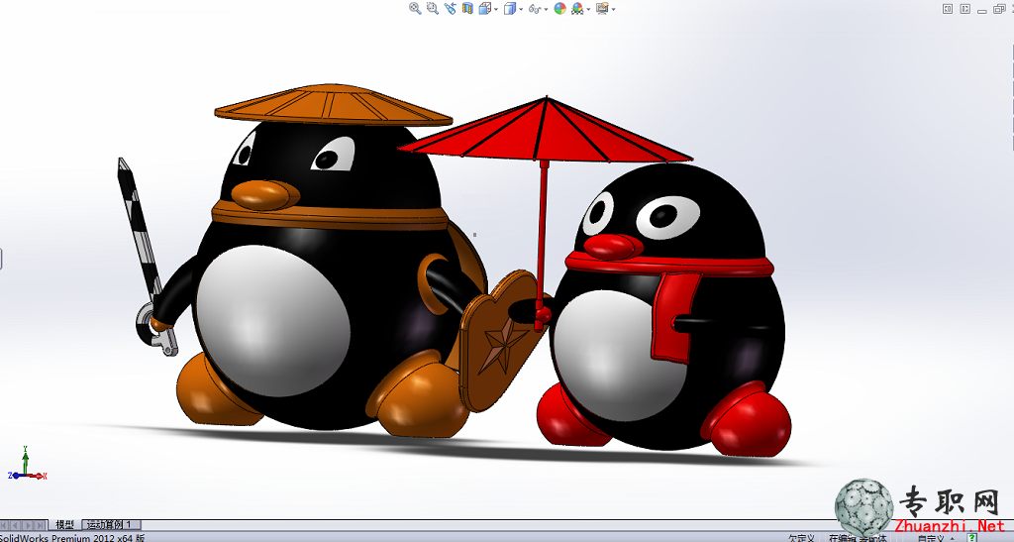Screen dimensions: 1014x542
Task: Expand the Hide/Show Items dropdown arrow
Action: (546, 9)
